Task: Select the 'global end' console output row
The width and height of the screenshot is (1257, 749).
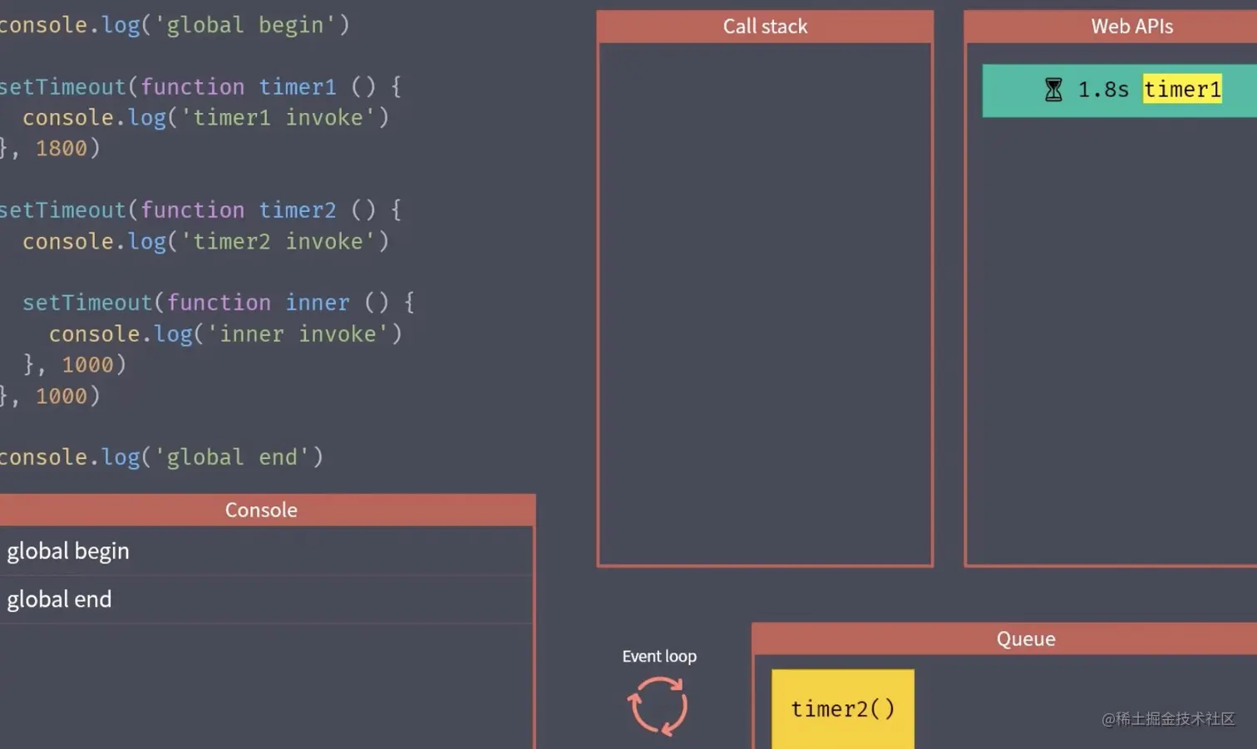Action: pyautogui.click(x=266, y=599)
